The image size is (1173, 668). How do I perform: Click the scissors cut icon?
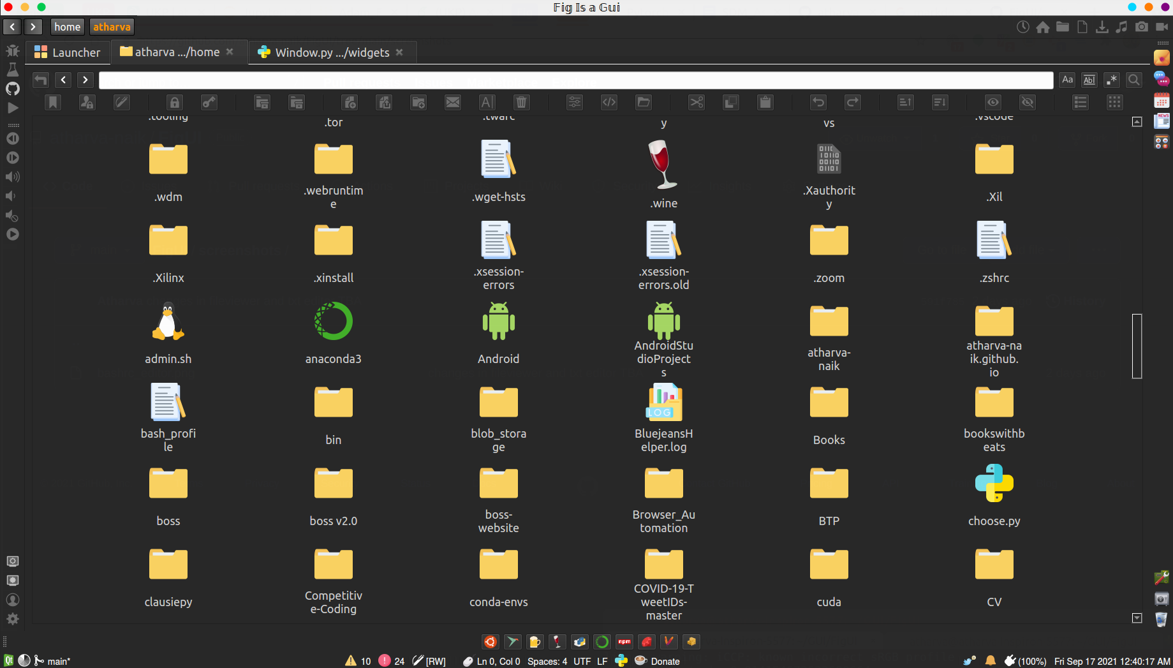click(x=696, y=102)
